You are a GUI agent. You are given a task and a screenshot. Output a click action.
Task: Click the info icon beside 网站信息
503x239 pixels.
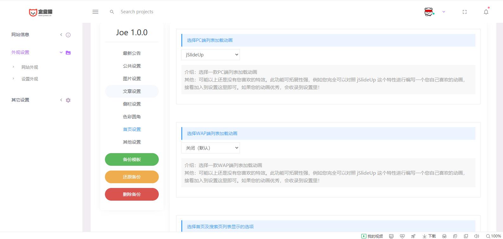68,35
